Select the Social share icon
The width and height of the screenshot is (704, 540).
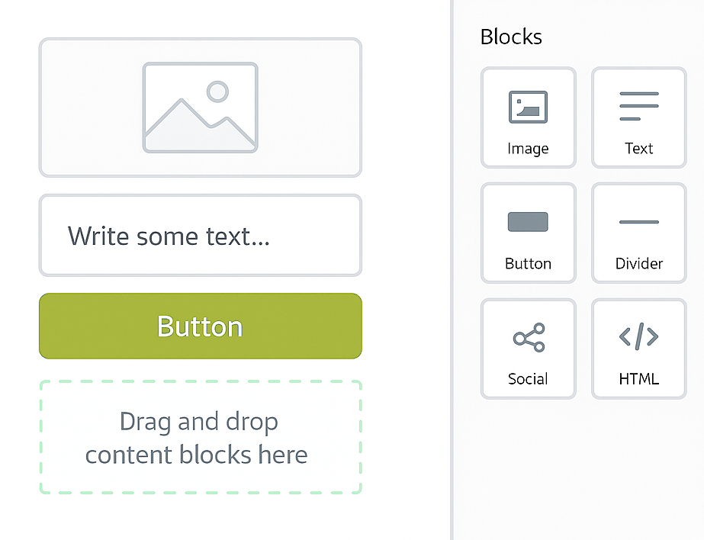click(529, 337)
